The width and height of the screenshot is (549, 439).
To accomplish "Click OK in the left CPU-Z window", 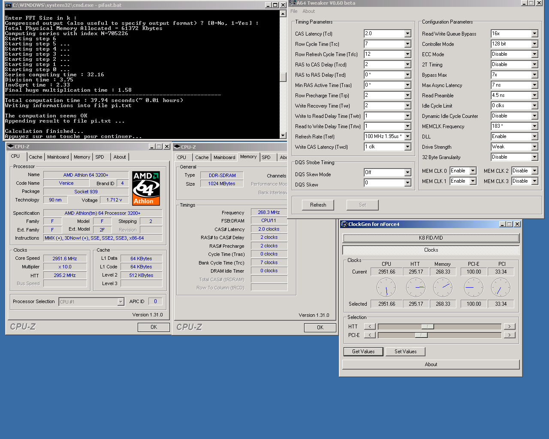I will point(154,327).
